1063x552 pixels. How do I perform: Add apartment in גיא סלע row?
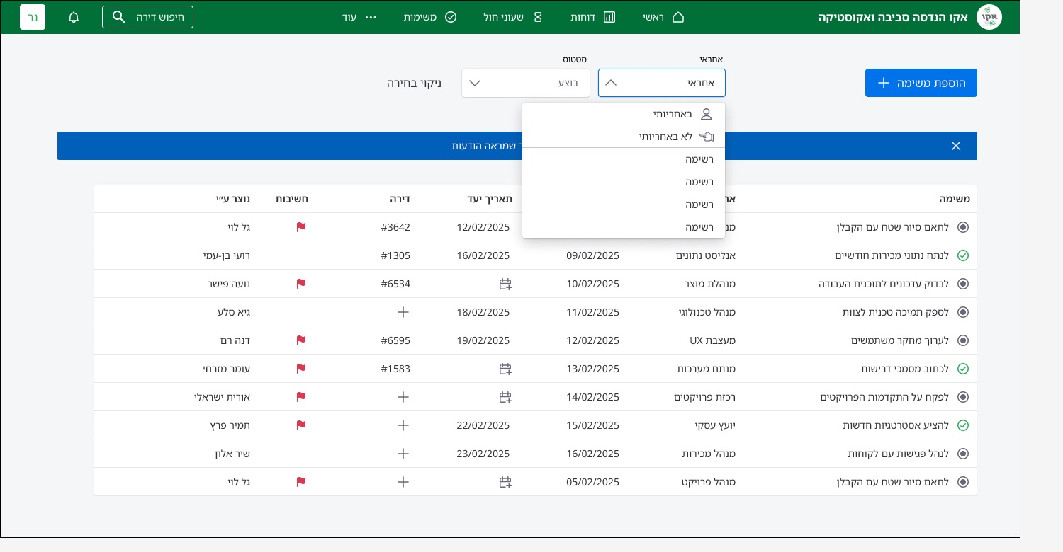coord(403,312)
